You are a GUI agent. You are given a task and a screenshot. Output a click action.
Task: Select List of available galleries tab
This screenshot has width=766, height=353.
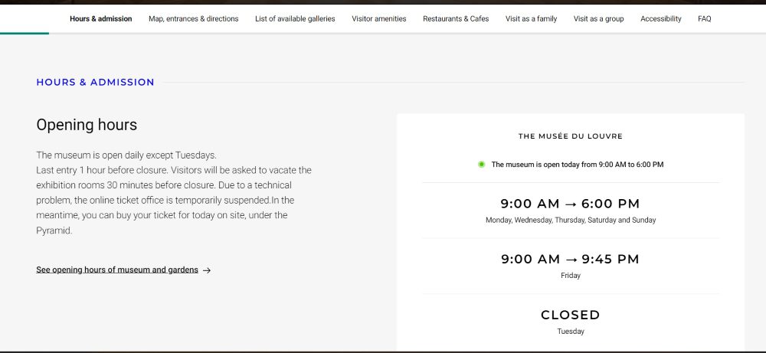295,19
